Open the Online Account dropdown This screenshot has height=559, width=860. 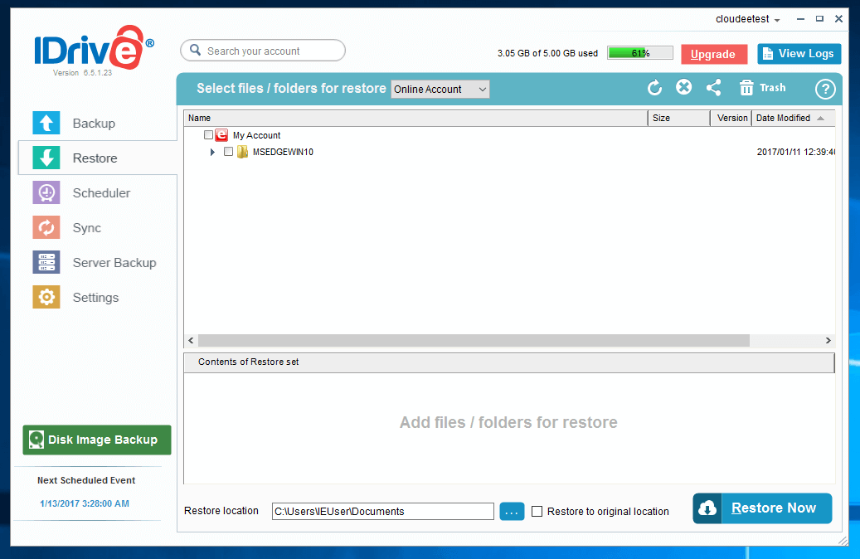[x=440, y=90]
